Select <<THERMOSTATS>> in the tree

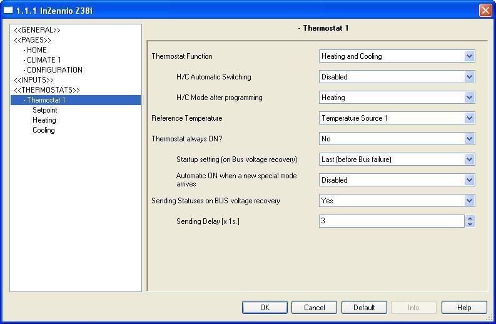[47, 90]
